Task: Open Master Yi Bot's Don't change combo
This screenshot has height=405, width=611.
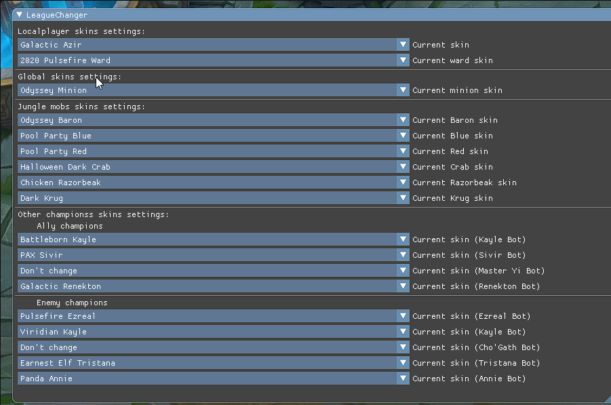Action: [213, 271]
